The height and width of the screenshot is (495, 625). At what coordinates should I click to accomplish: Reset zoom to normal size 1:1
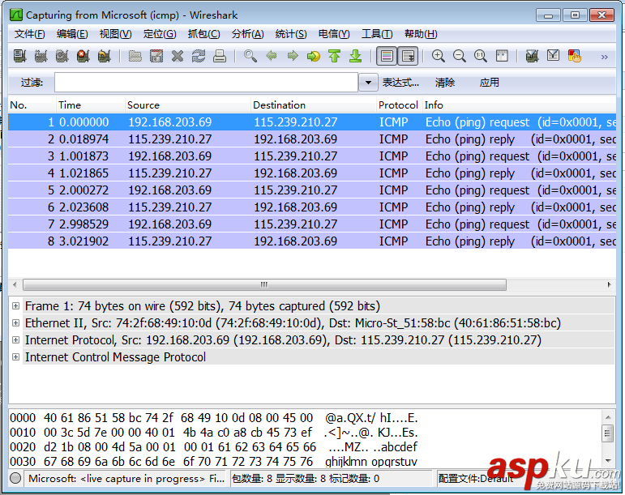(x=481, y=56)
